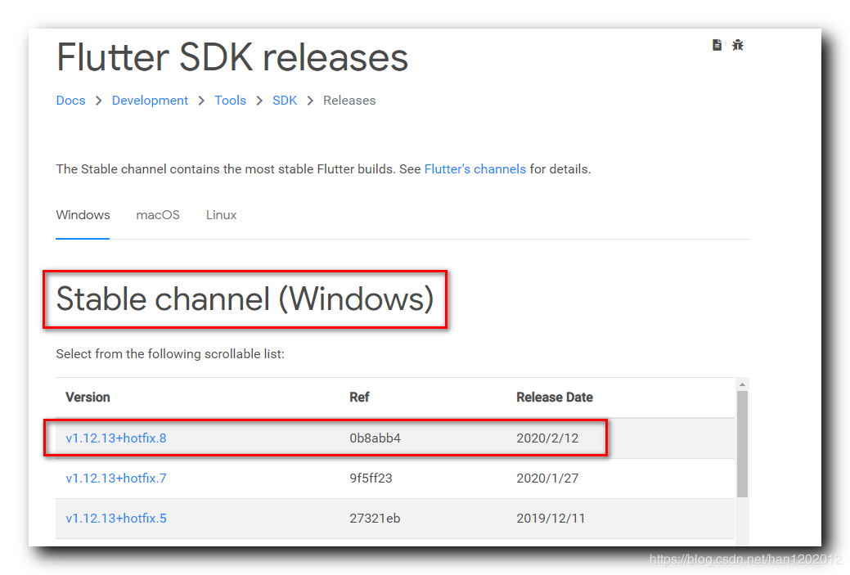Click the report bug icon
The height and width of the screenshot is (575, 850).
[738, 45]
